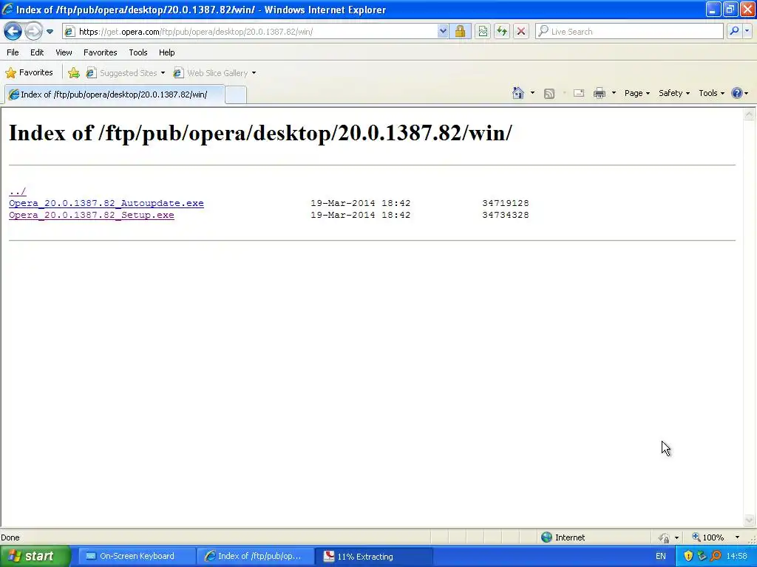Open Web Slice Gallery link
The height and width of the screenshot is (567, 757).
[x=211, y=73]
